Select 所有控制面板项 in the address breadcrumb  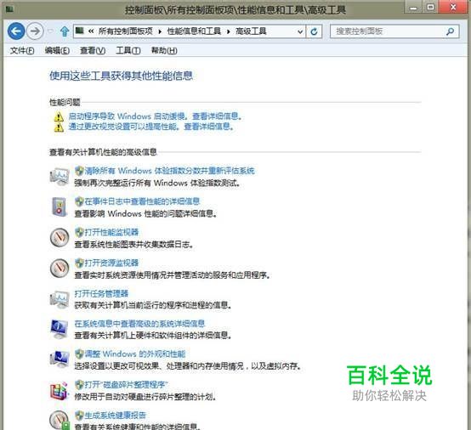pos(126,31)
